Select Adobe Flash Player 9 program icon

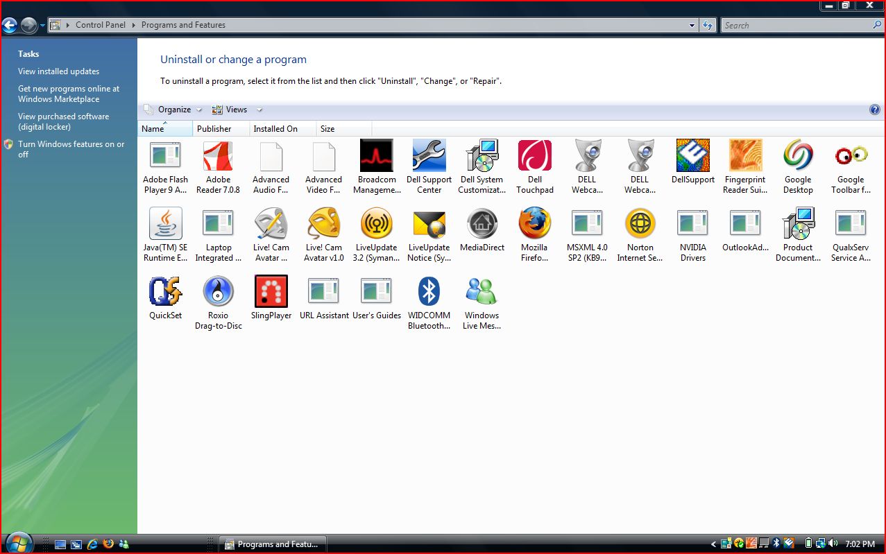165,155
